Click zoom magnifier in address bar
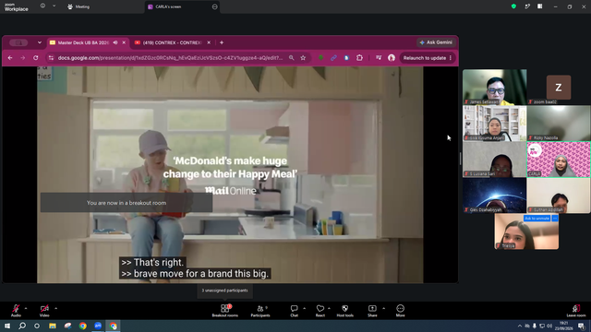Viewport: 591px width, 332px height. pyautogui.click(x=292, y=58)
